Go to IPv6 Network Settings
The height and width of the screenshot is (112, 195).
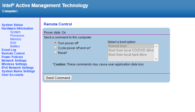[18, 68]
